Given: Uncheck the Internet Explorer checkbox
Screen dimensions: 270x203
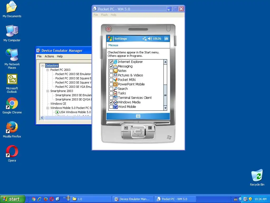Looking at the screenshot, I should 111,62.
